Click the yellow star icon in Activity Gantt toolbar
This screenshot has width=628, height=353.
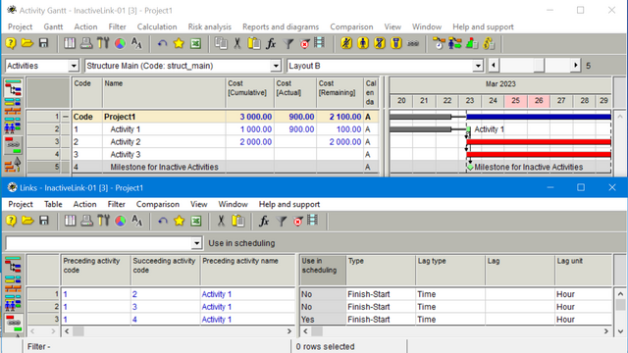pyautogui.click(x=179, y=43)
